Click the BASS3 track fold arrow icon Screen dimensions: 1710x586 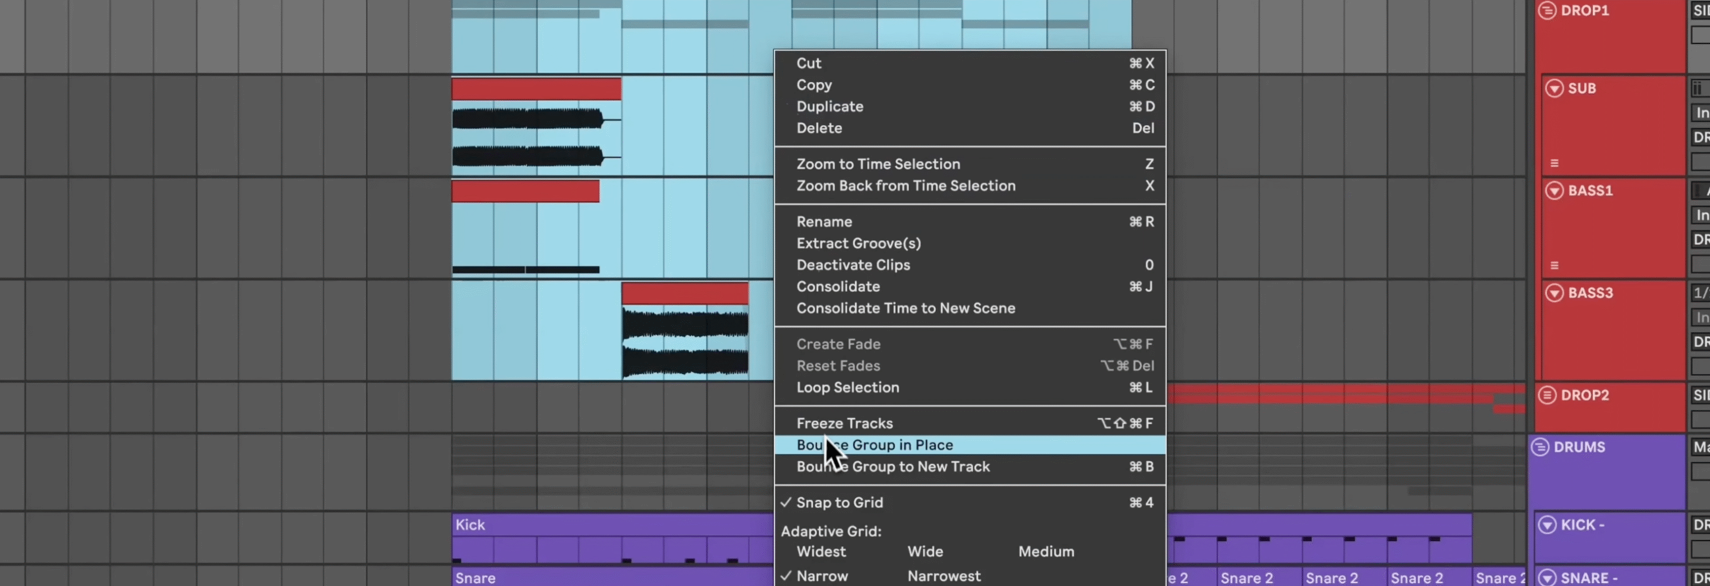[x=1556, y=292]
